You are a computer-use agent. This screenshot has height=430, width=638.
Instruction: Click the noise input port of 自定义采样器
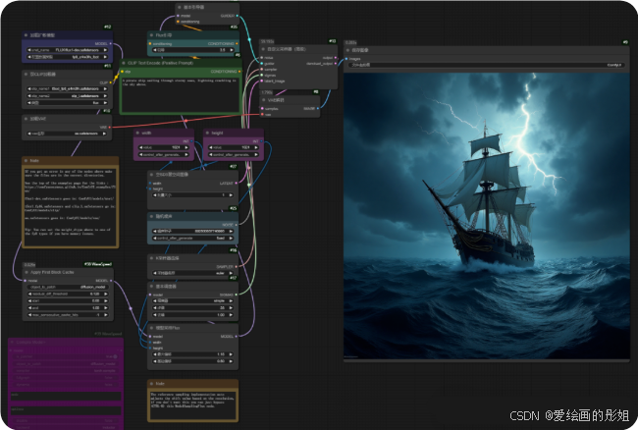262,58
